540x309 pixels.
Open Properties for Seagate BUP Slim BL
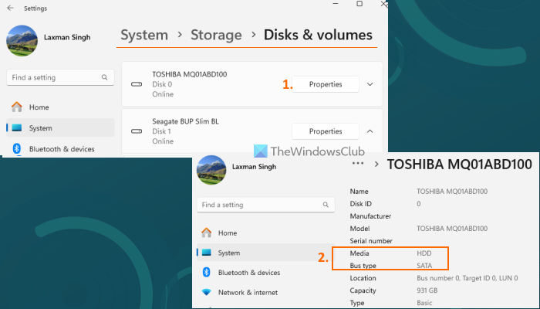(x=326, y=131)
